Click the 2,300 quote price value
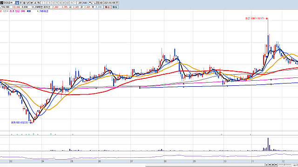Image resolution: width=298 pixels, height=167 pixels. [x=55, y=7]
